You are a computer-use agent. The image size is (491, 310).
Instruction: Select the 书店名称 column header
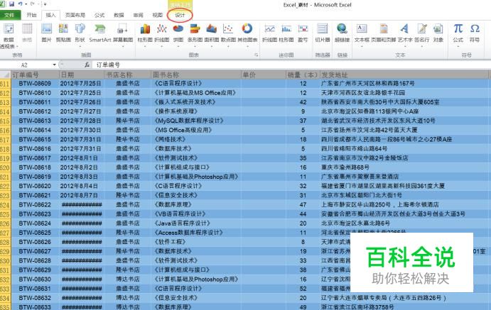click(127, 74)
